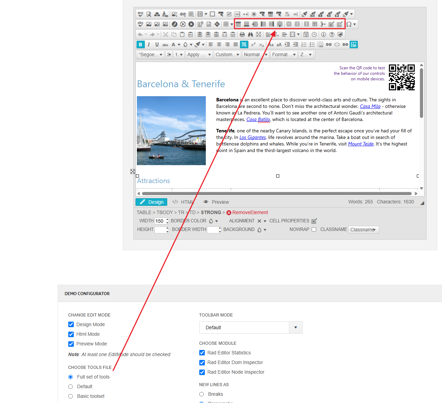442x403 pixels.
Task: Click the Print icon in toolbar
Action: point(242,34)
